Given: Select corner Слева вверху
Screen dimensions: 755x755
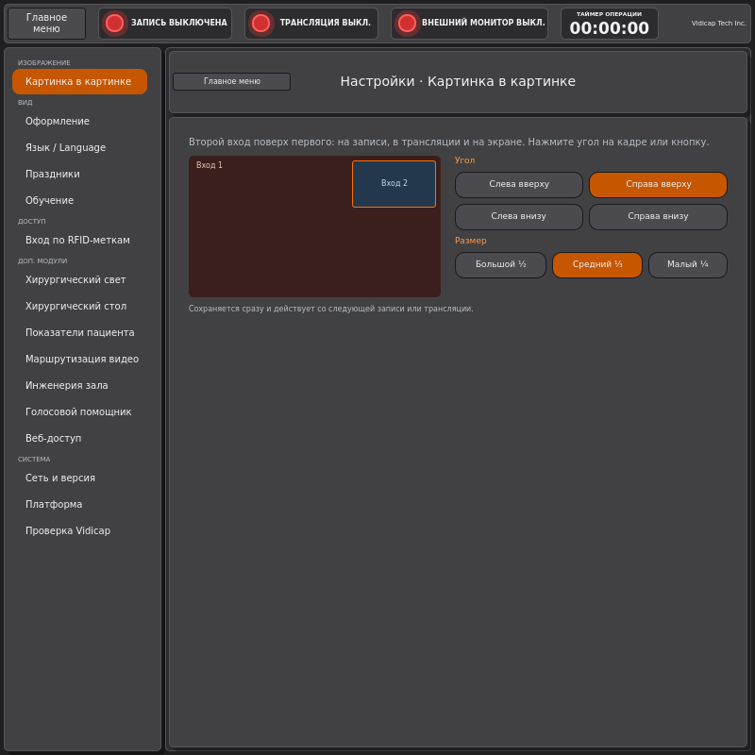Looking at the screenshot, I should (x=518, y=185).
